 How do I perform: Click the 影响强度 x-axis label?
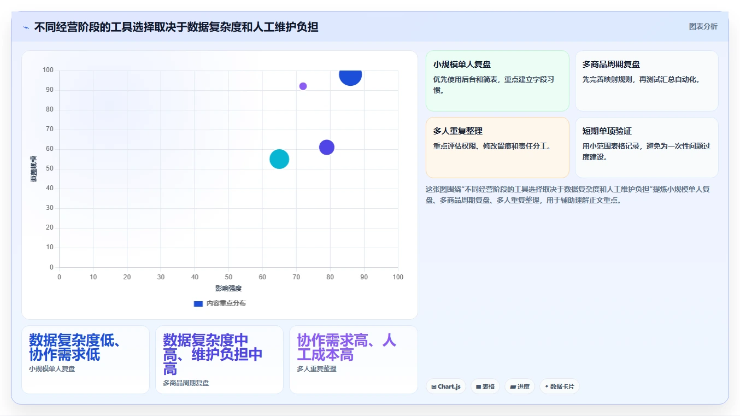228,289
